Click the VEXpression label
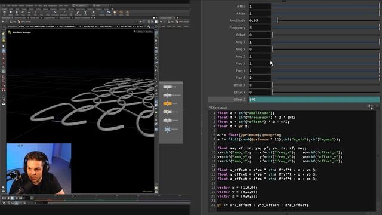This screenshot has width=382, height=215. tap(218, 107)
